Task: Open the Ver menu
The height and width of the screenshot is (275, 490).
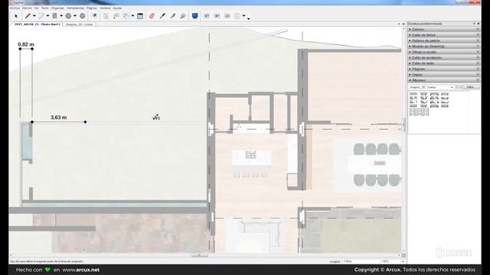Action: click(x=36, y=8)
